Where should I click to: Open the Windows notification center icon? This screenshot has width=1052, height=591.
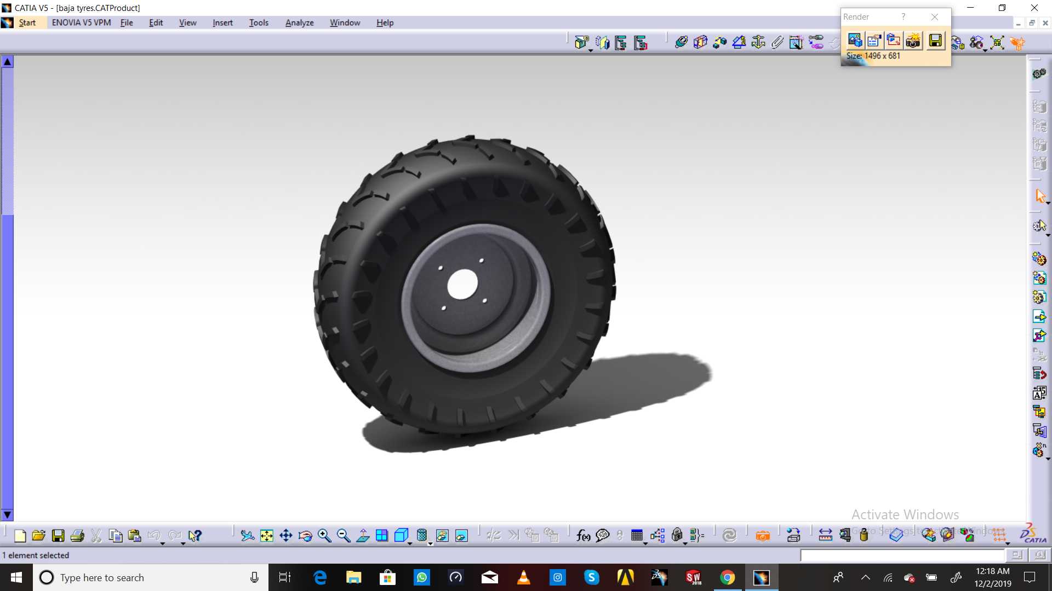[x=1030, y=577]
